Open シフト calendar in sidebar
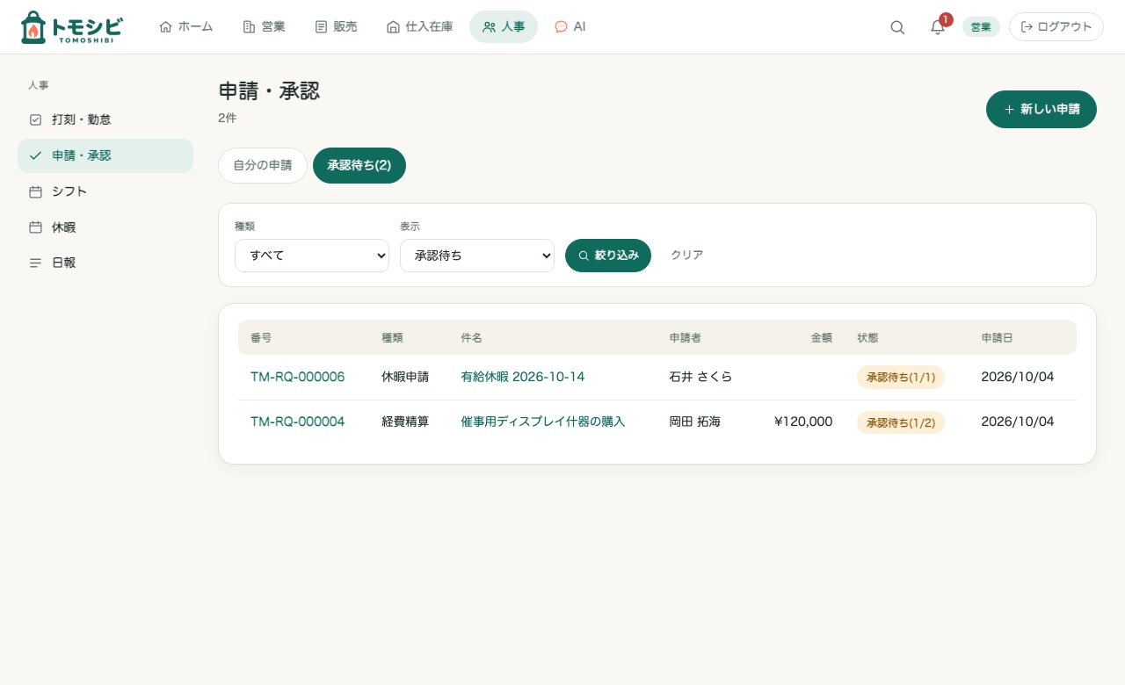Screen dimensions: 1125x685 [x=105, y=191]
